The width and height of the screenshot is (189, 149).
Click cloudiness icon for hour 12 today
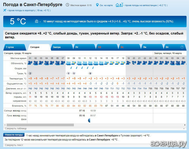90,63
